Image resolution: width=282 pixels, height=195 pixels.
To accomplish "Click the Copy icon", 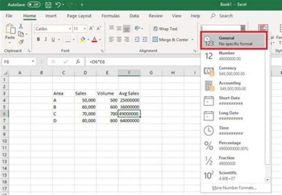I will click(x=21, y=34).
